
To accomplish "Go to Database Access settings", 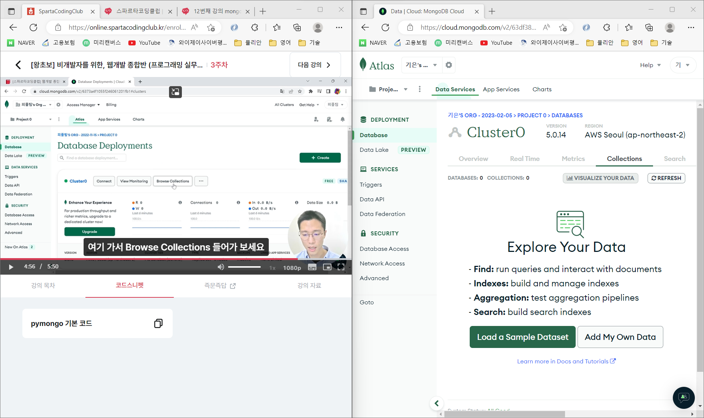I will 384,249.
